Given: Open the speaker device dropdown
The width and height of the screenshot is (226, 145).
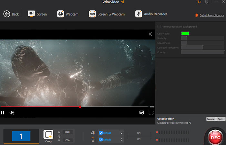Looking at the screenshot, I should 121,133.
